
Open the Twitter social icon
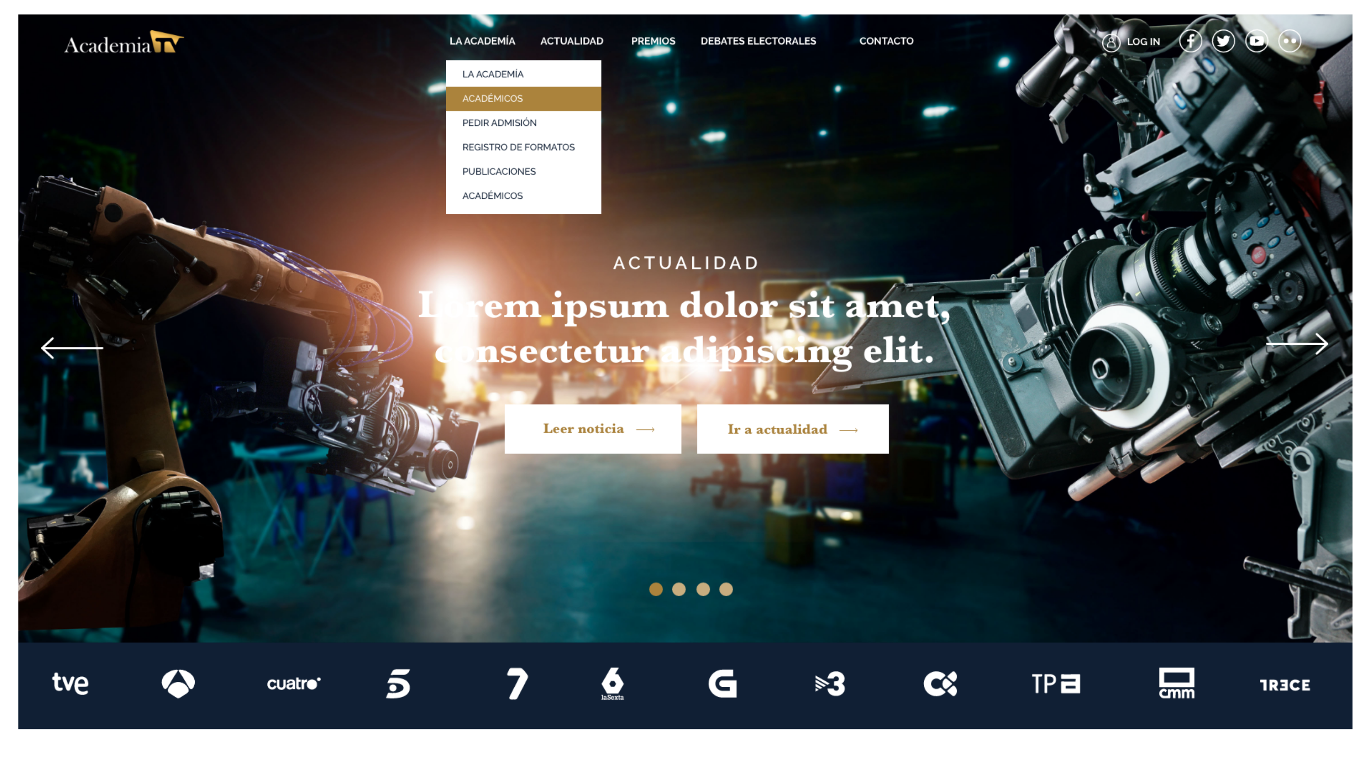point(1223,42)
